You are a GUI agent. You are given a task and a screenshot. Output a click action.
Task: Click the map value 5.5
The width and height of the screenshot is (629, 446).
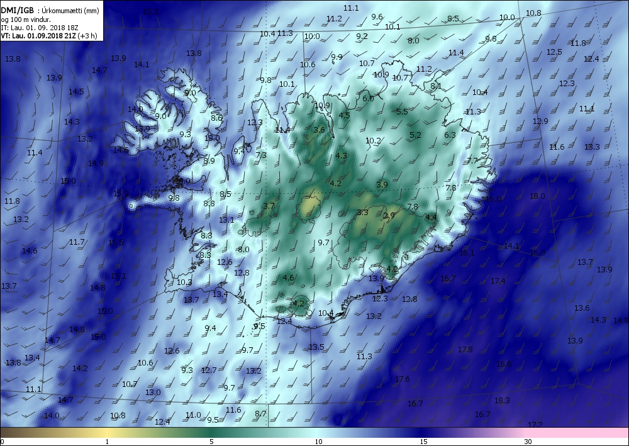coord(402,111)
